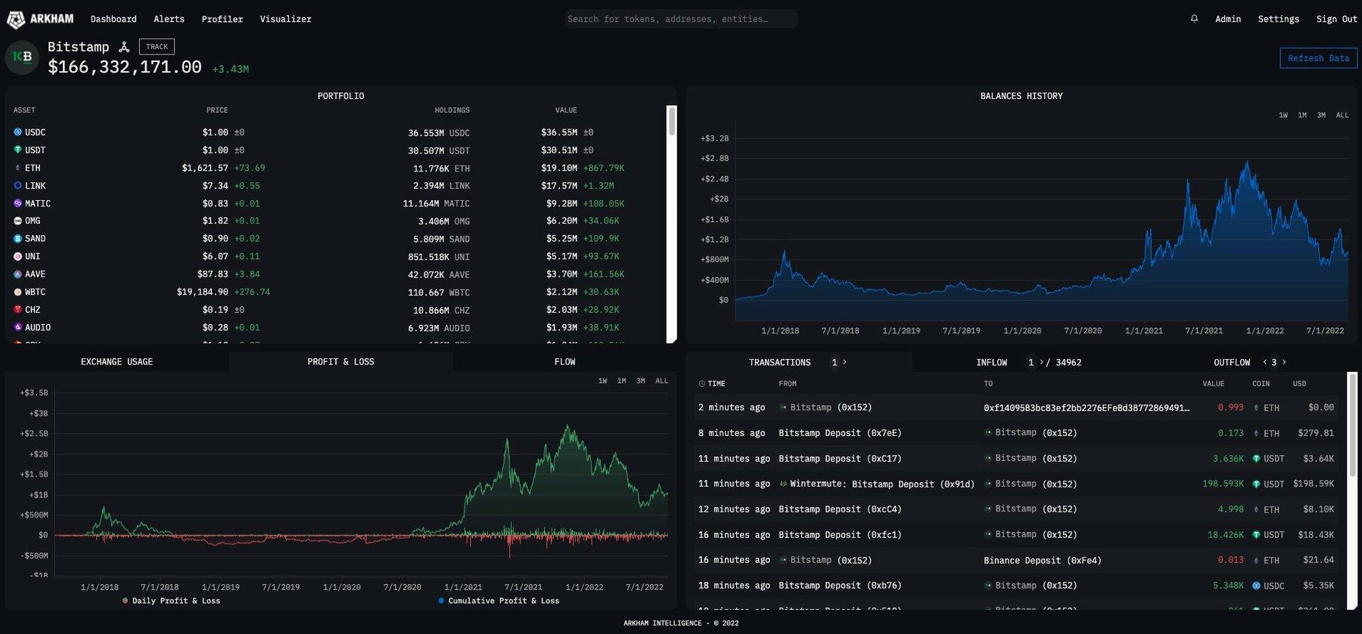The image size is (1362, 634).
Task: Click the Arkham logo icon
Action: point(16,19)
